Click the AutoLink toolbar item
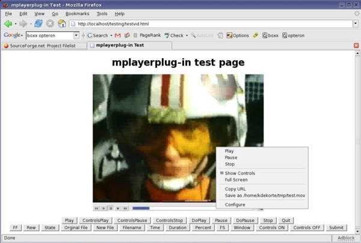Viewport: 361px width, 243px height. click(x=202, y=35)
